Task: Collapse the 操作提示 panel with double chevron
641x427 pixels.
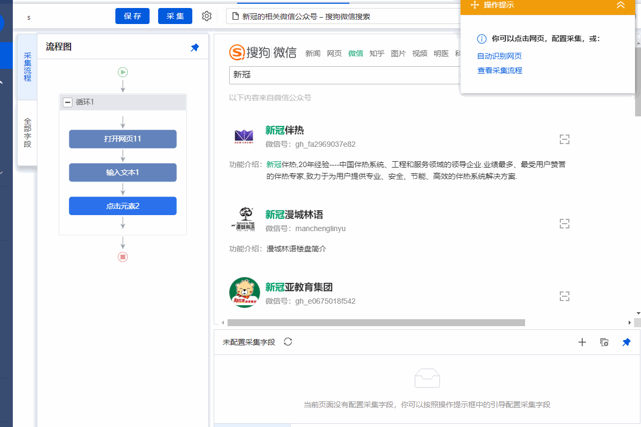Action: 620,5
